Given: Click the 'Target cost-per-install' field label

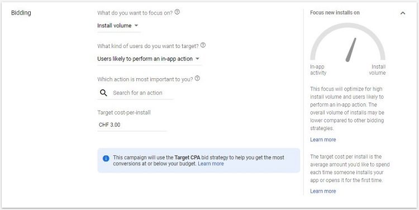Looking at the screenshot, I should (124, 112).
